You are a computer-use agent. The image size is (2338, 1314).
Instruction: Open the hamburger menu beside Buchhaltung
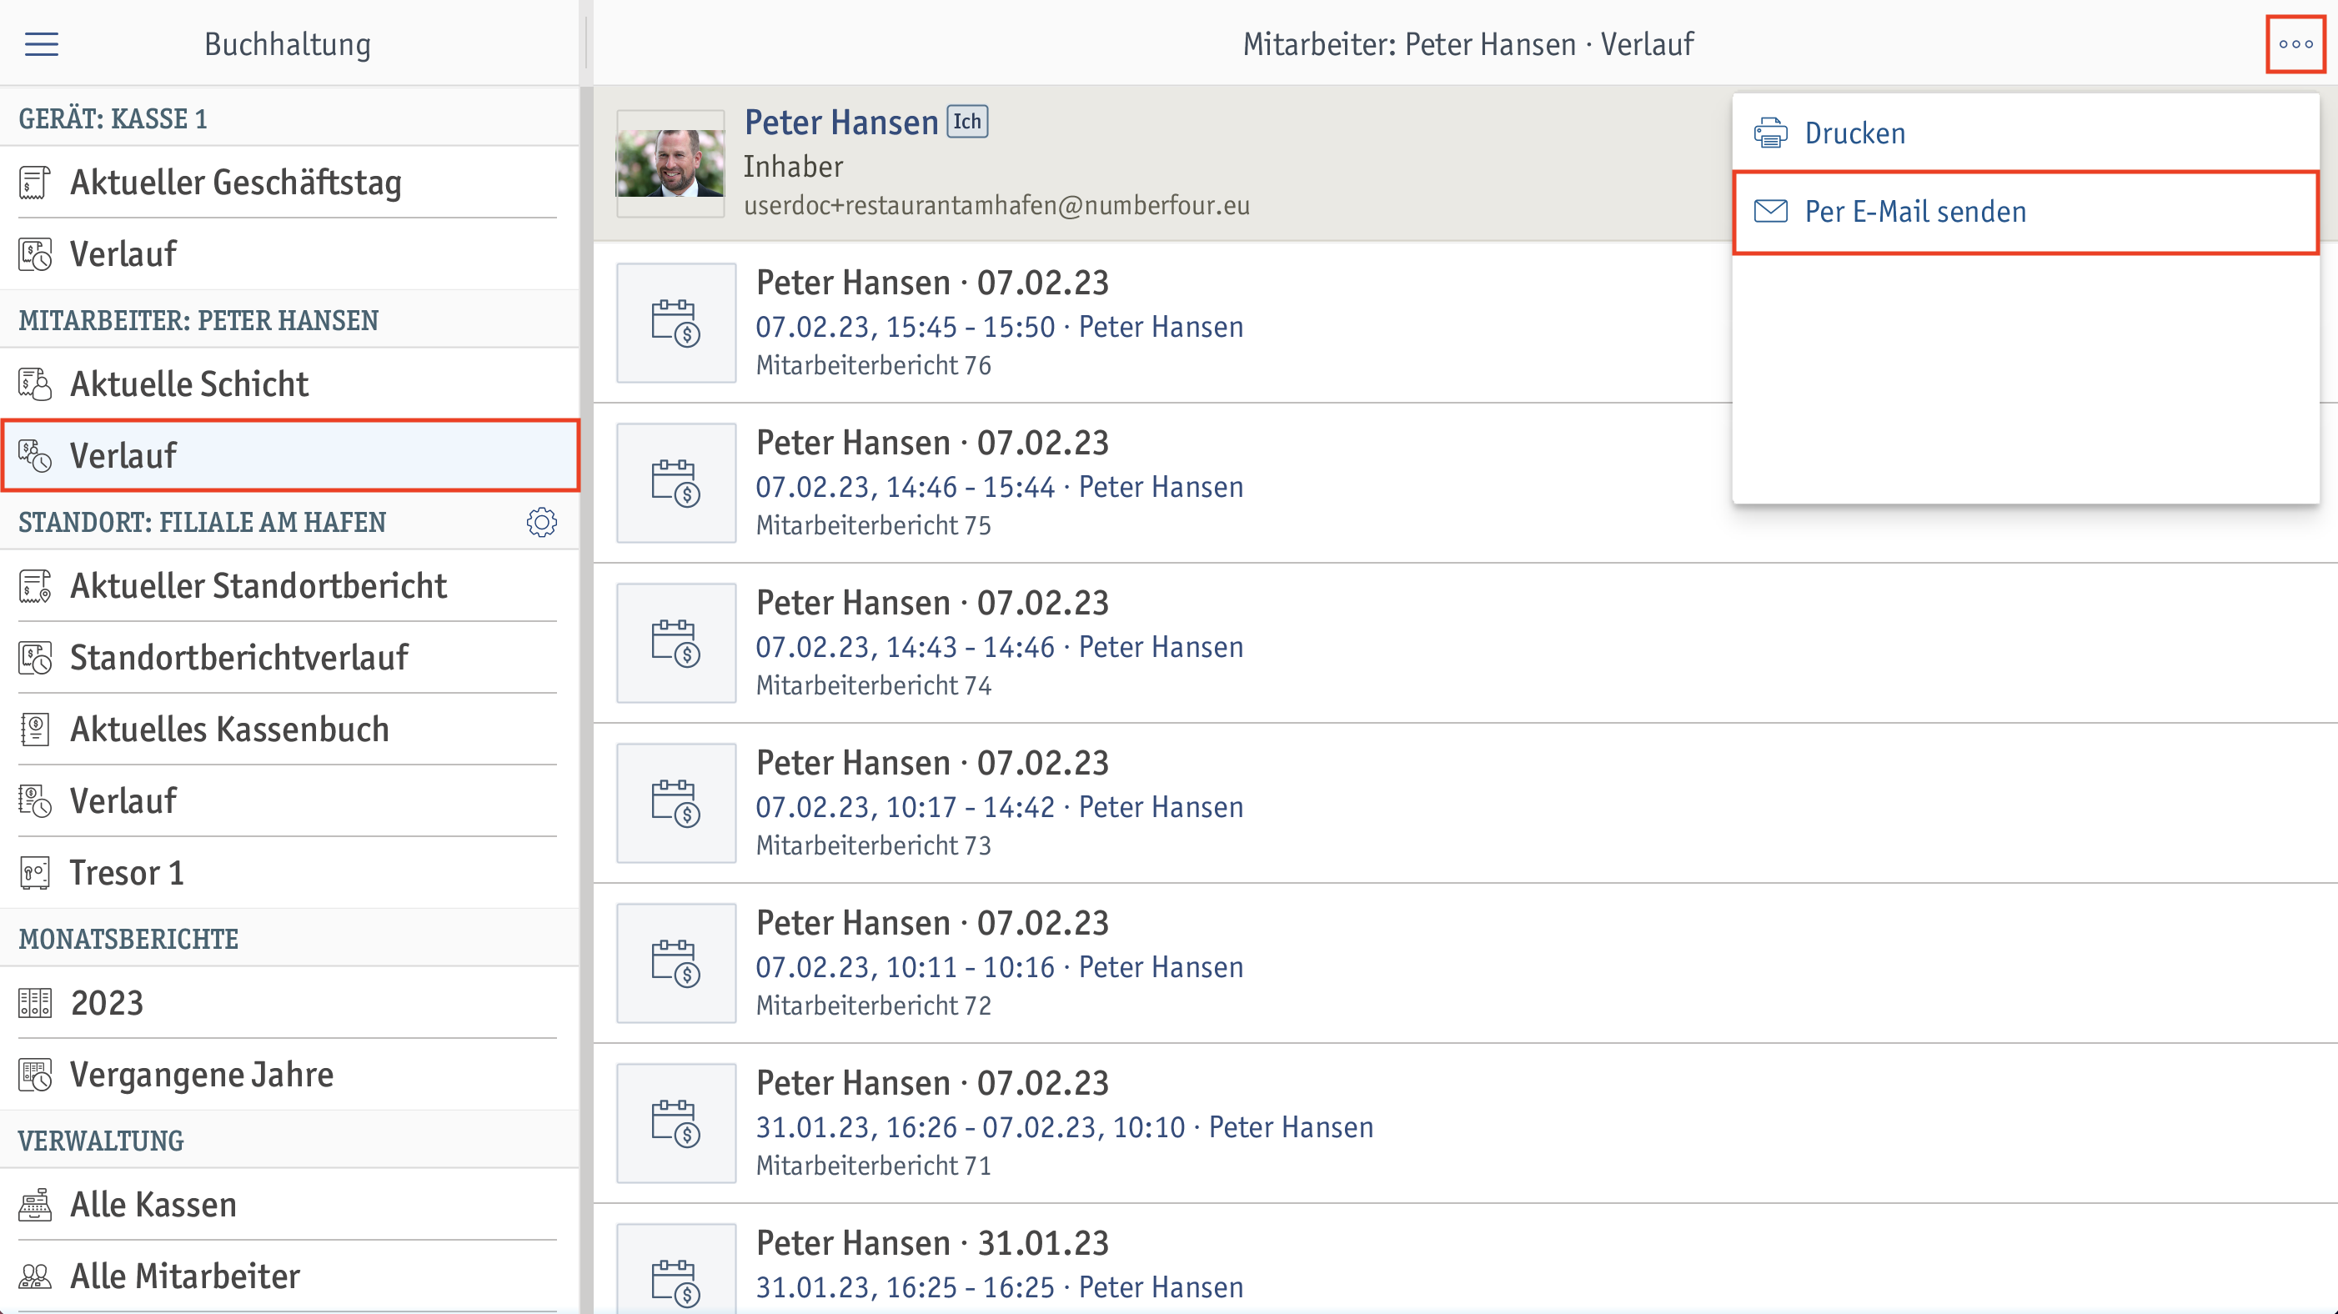tap(41, 43)
